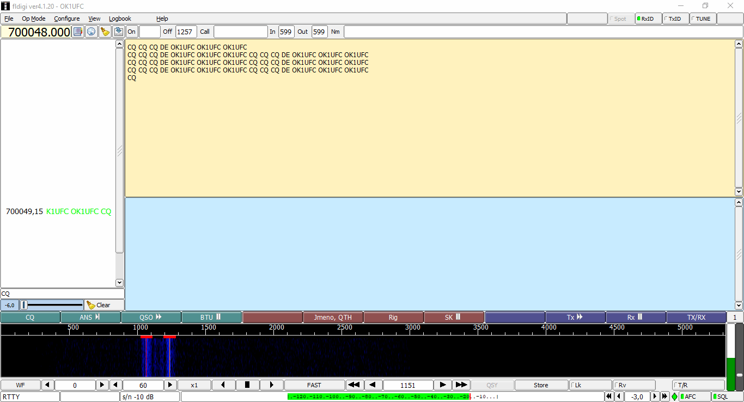Viewport: 744px width, 402px height.
Task: Open the frequency list book icon
Action: 78,32
